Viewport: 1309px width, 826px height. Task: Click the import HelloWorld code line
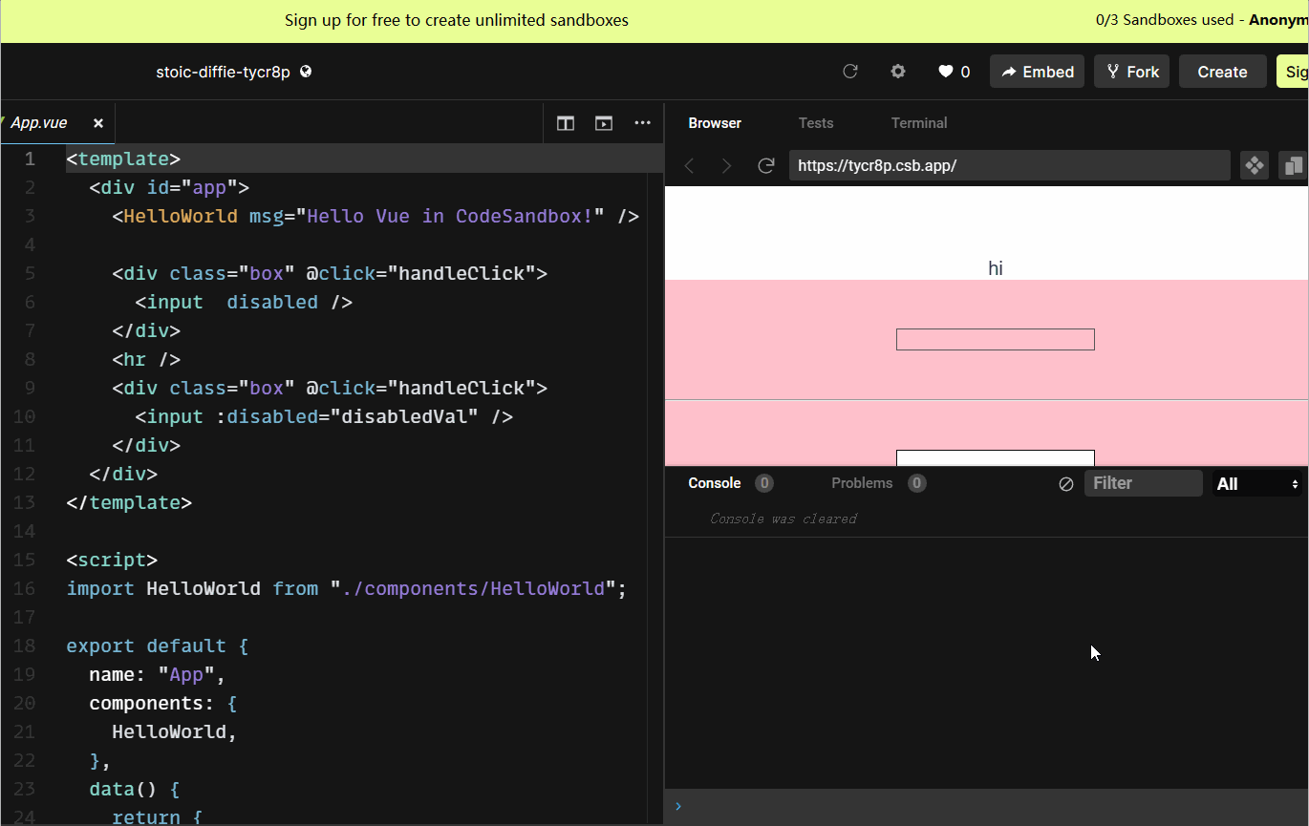pos(346,588)
